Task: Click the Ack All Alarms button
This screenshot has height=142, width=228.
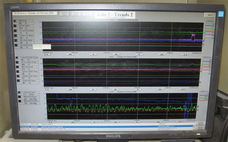Action: point(201,124)
